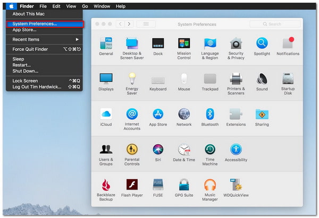Click the System Preferences search field
The image size is (319, 218).
click(x=275, y=24)
